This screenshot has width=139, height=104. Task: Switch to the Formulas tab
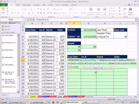36,5
